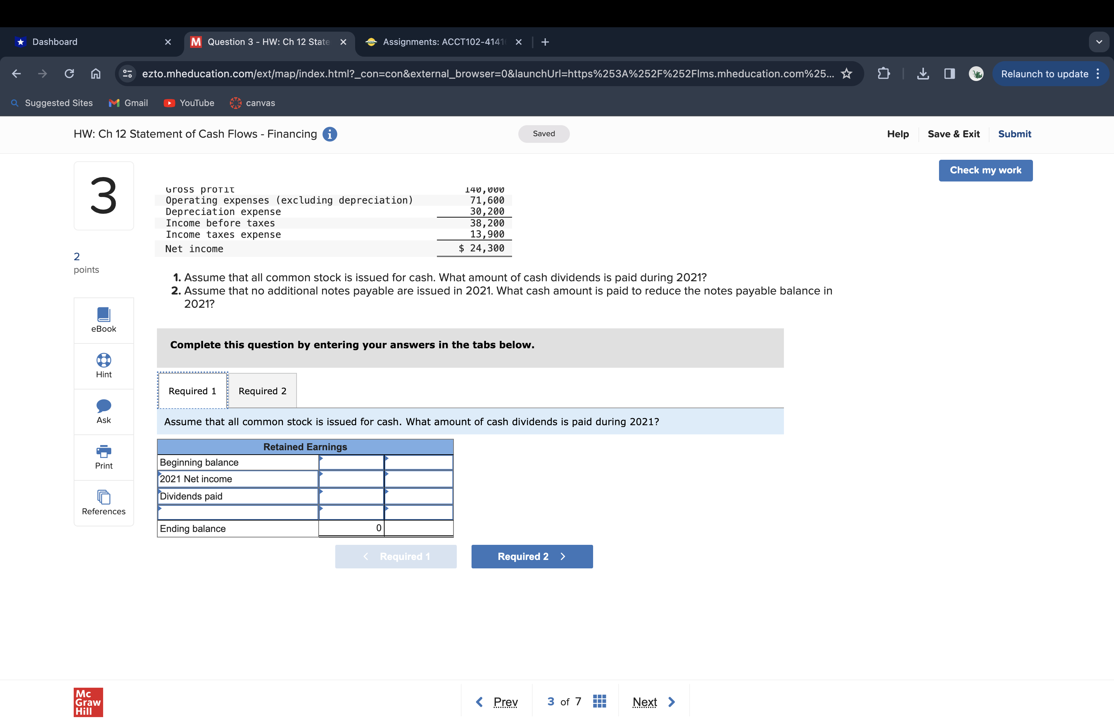Image resolution: width=1114 pixels, height=723 pixels.
Task: Open the question grid navigator icon
Action: (x=599, y=701)
